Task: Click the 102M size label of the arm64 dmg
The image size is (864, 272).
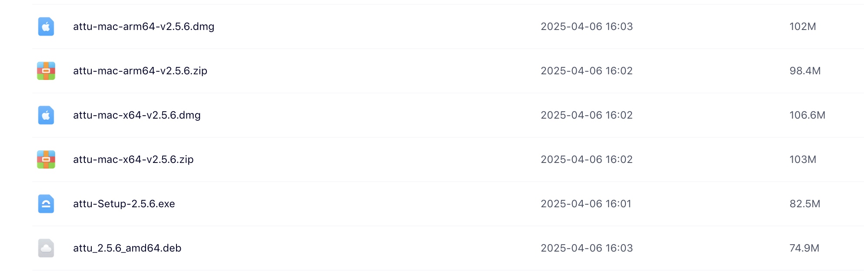Action: (803, 27)
